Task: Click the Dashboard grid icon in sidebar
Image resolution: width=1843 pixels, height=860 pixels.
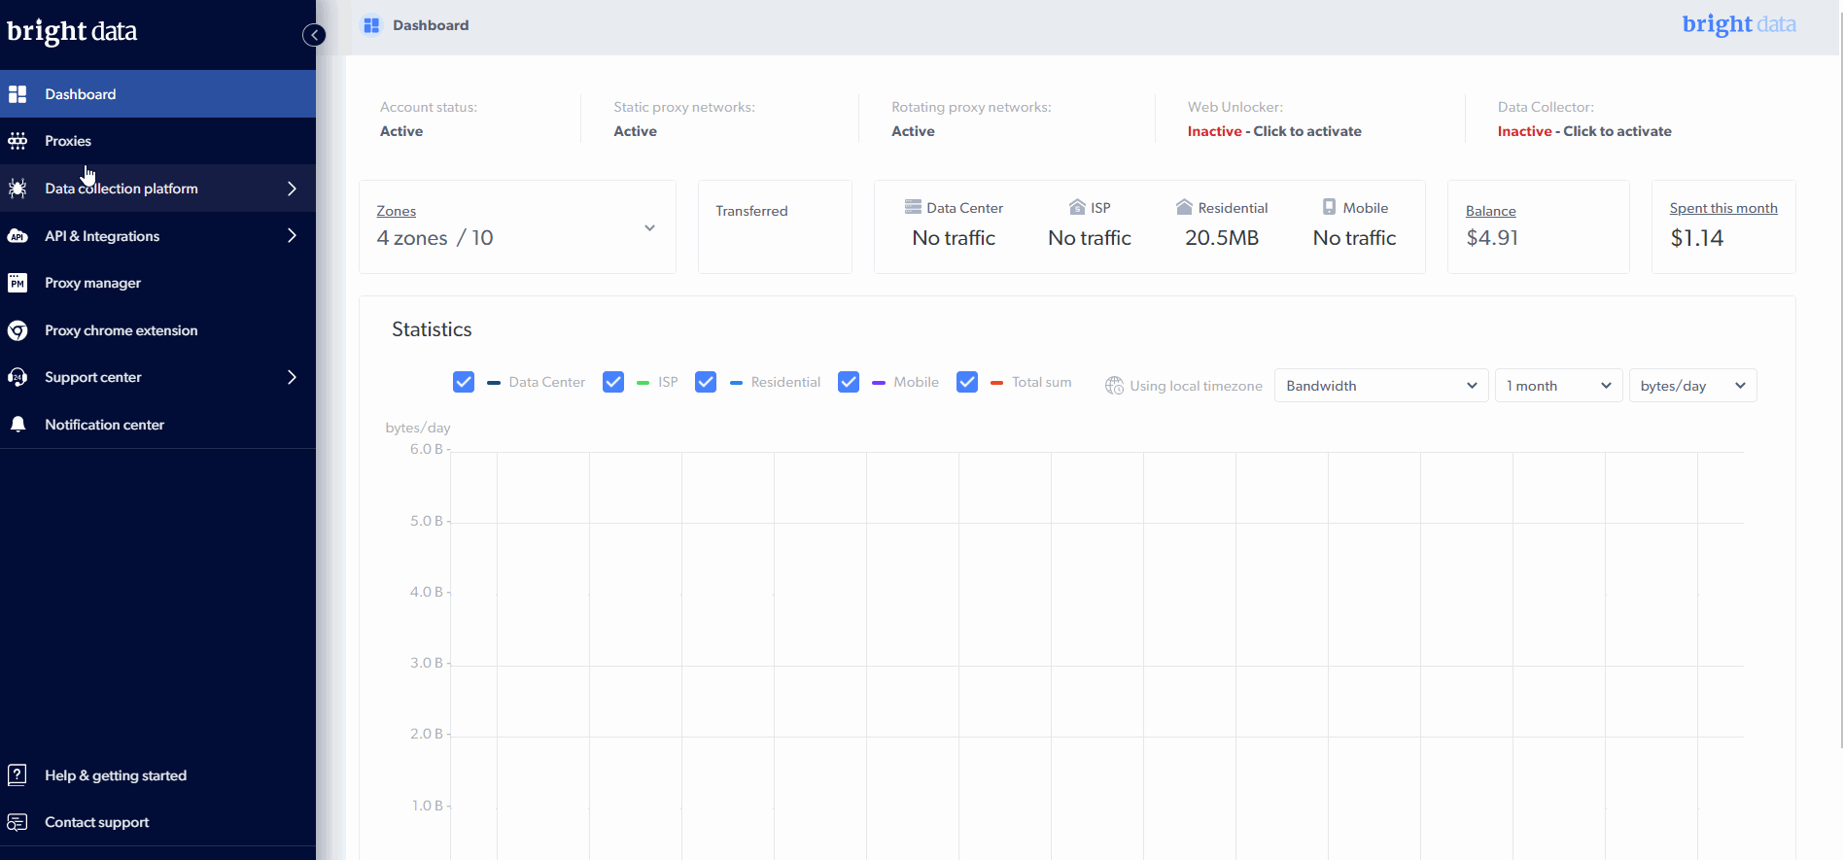Action: click(x=17, y=94)
